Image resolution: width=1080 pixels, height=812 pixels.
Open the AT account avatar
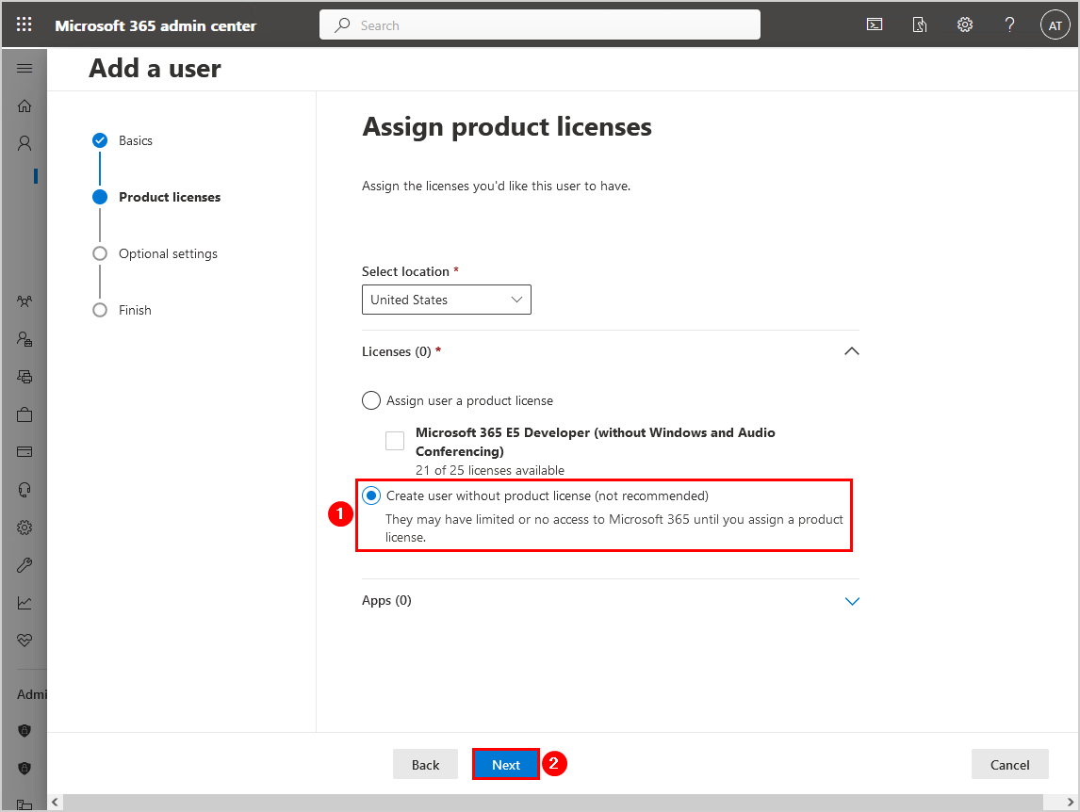(x=1055, y=25)
